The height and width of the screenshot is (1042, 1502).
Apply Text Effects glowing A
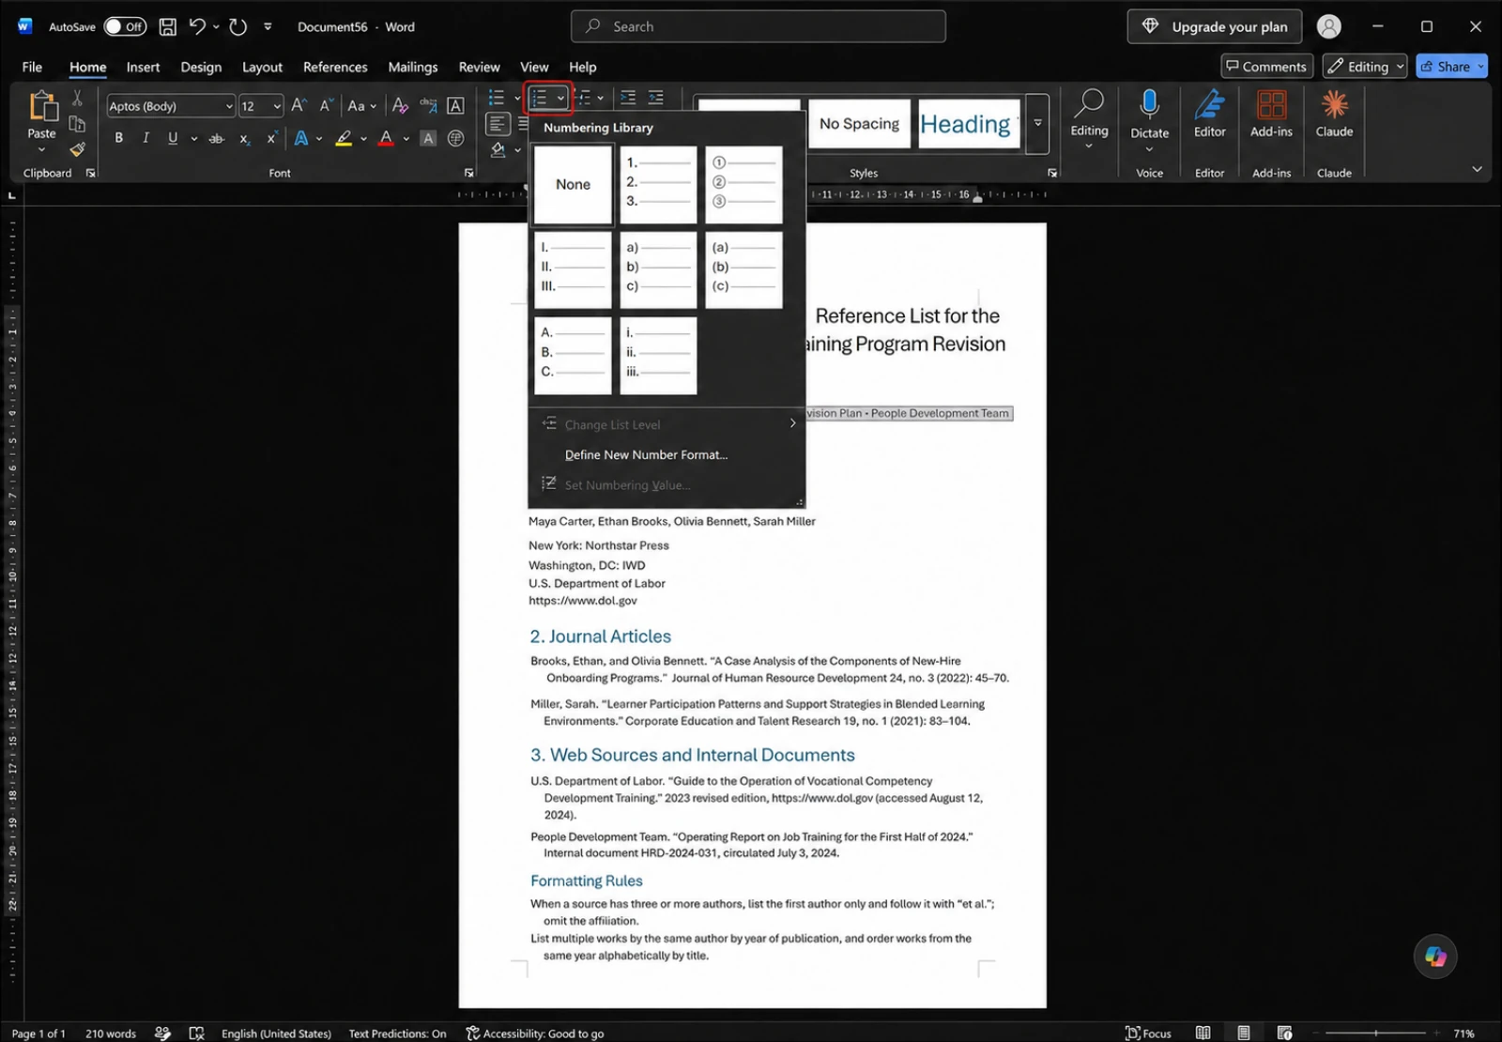coord(301,138)
